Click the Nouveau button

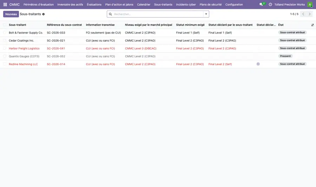coord(11,14)
